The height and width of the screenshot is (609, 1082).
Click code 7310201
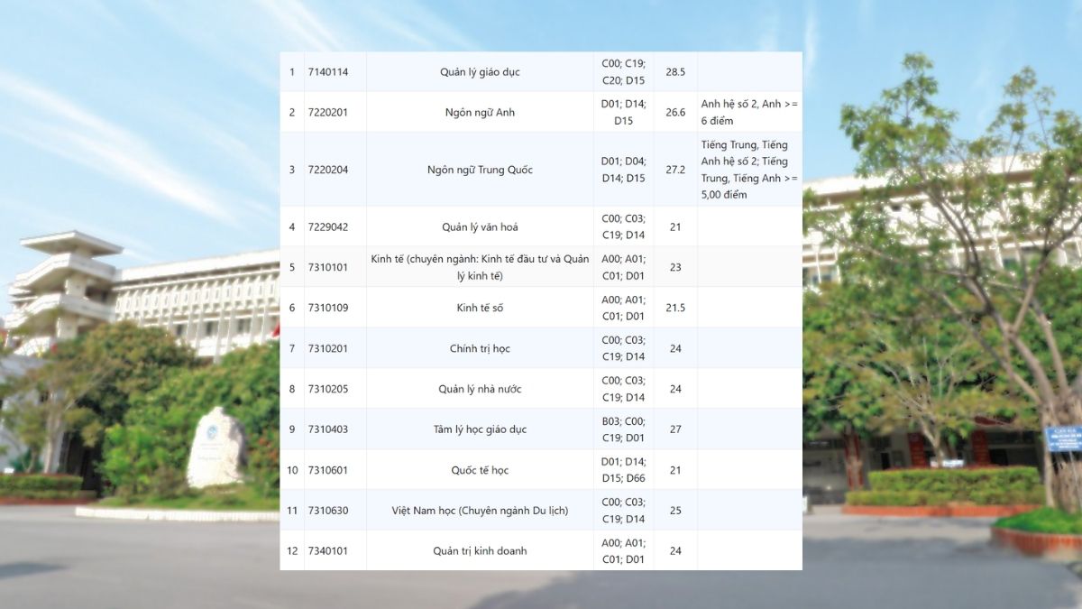click(x=327, y=348)
